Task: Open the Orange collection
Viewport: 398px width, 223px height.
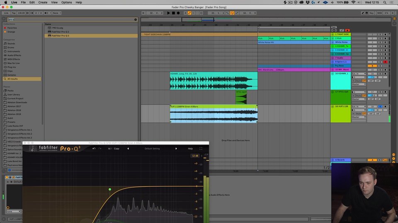Action: coord(11,32)
